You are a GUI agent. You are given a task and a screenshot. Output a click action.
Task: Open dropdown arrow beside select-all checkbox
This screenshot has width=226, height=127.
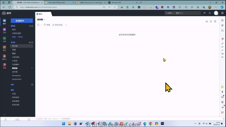pyautogui.click(x=41, y=25)
